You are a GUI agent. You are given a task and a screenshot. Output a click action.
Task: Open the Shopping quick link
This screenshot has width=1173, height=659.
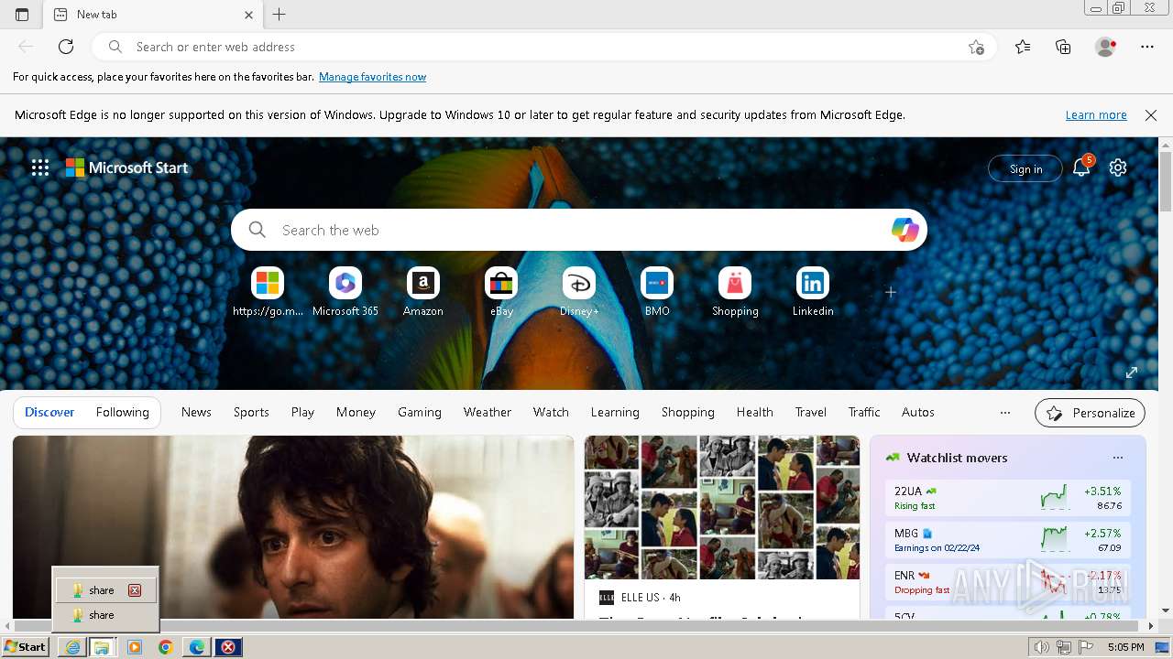pos(735,293)
